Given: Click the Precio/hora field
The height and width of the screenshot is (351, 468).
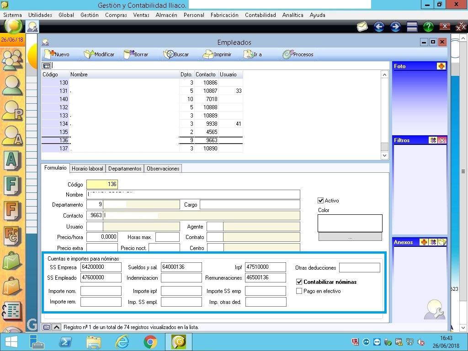Looking at the screenshot, I should pos(102,237).
